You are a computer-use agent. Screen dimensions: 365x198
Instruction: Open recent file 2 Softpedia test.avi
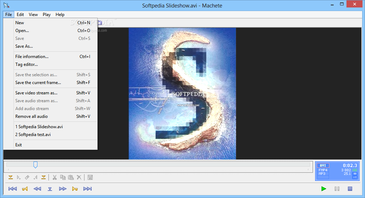(x=55, y=135)
